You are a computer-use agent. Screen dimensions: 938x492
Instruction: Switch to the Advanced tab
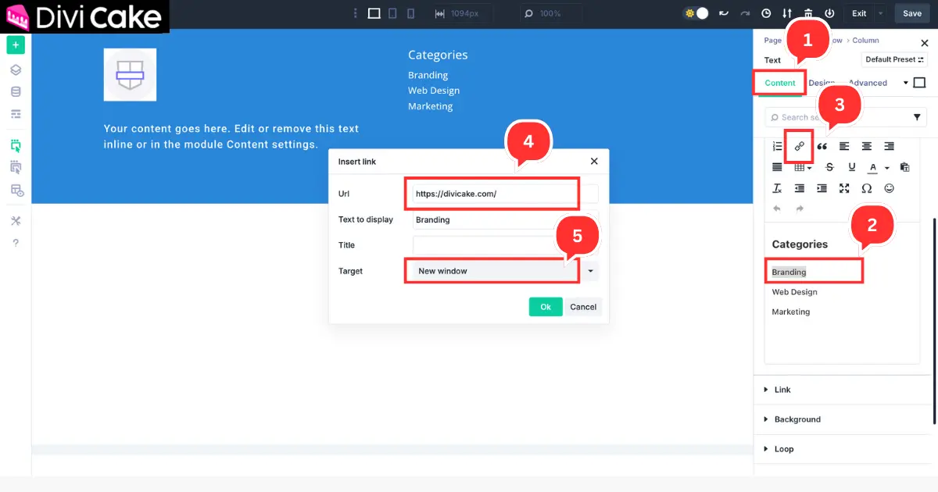click(868, 83)
